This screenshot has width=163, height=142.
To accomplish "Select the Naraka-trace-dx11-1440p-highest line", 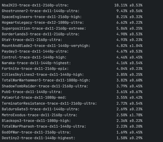I will point(72,63).
